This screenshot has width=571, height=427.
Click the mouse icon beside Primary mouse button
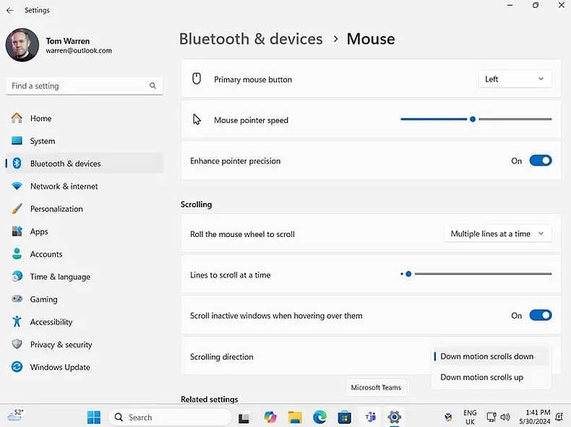[197, 79]
